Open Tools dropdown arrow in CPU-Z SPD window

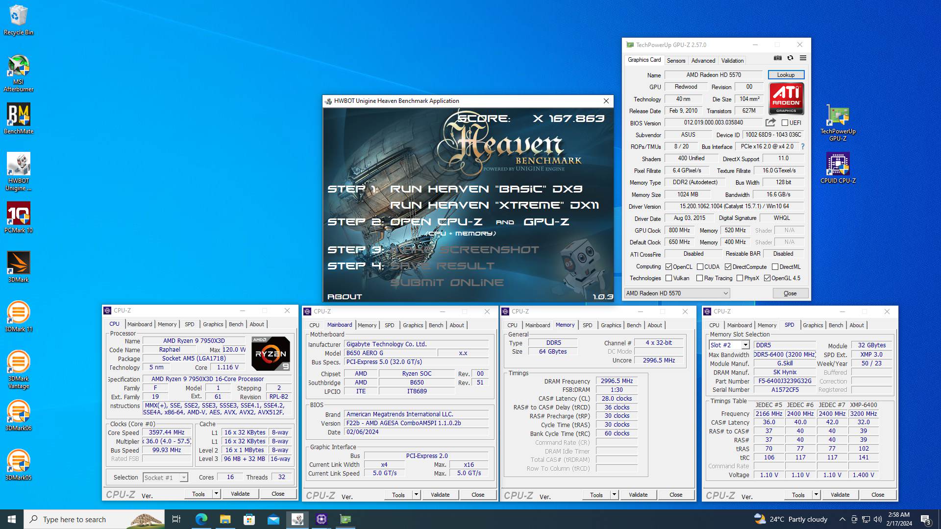coord(816,495)
